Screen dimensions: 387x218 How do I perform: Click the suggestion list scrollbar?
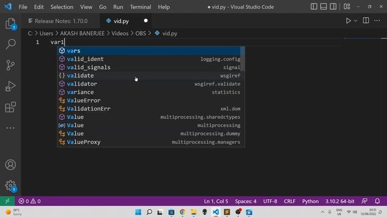[x=242, y=59]
